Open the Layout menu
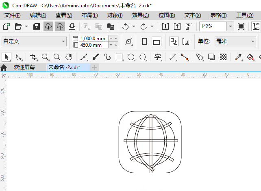261x191 pixels. coord(90,15)
